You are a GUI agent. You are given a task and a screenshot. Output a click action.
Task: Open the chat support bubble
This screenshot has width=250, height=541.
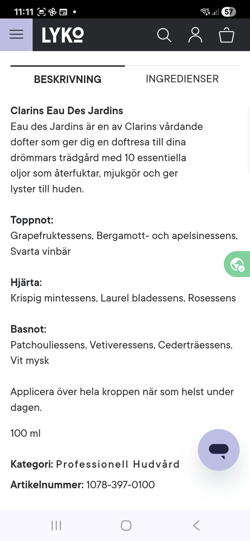(218, 450)
